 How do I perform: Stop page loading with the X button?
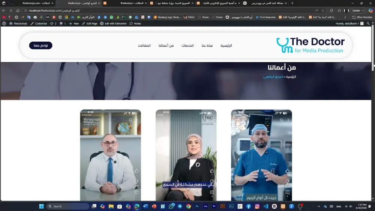tap(11, 11)
